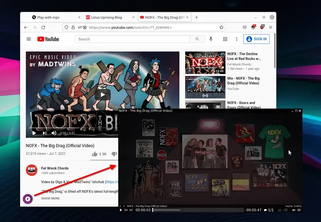Like the video with thumbs up
Image resolution: width=321 pixels, height=222 pixels.
95,154
